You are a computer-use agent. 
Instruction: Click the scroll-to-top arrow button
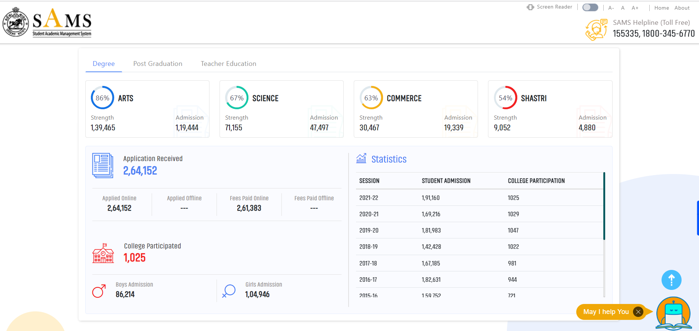[x=671, y=280]
